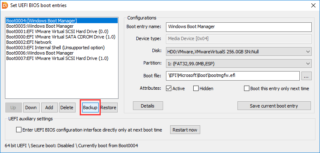Screen dimensions: 320x153
Task: Open the Disk dropdown list
Action: coord(239,52)
